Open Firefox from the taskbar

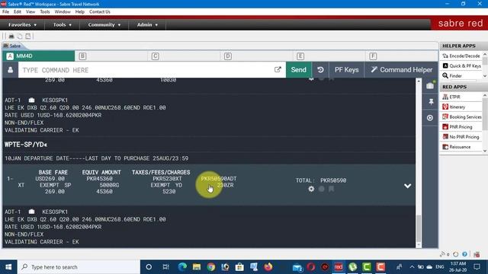(x=268, y=267)
